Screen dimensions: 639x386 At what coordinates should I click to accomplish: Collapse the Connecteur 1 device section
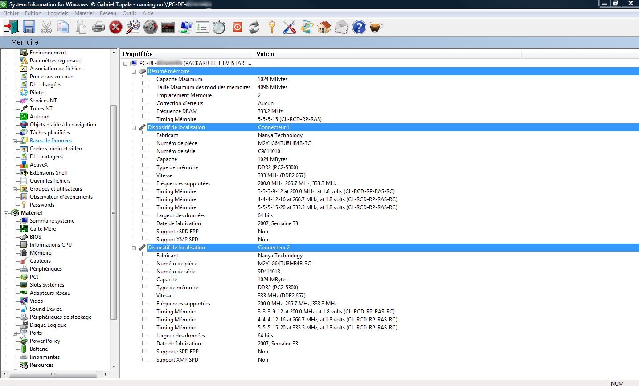(x=134, y=128)
